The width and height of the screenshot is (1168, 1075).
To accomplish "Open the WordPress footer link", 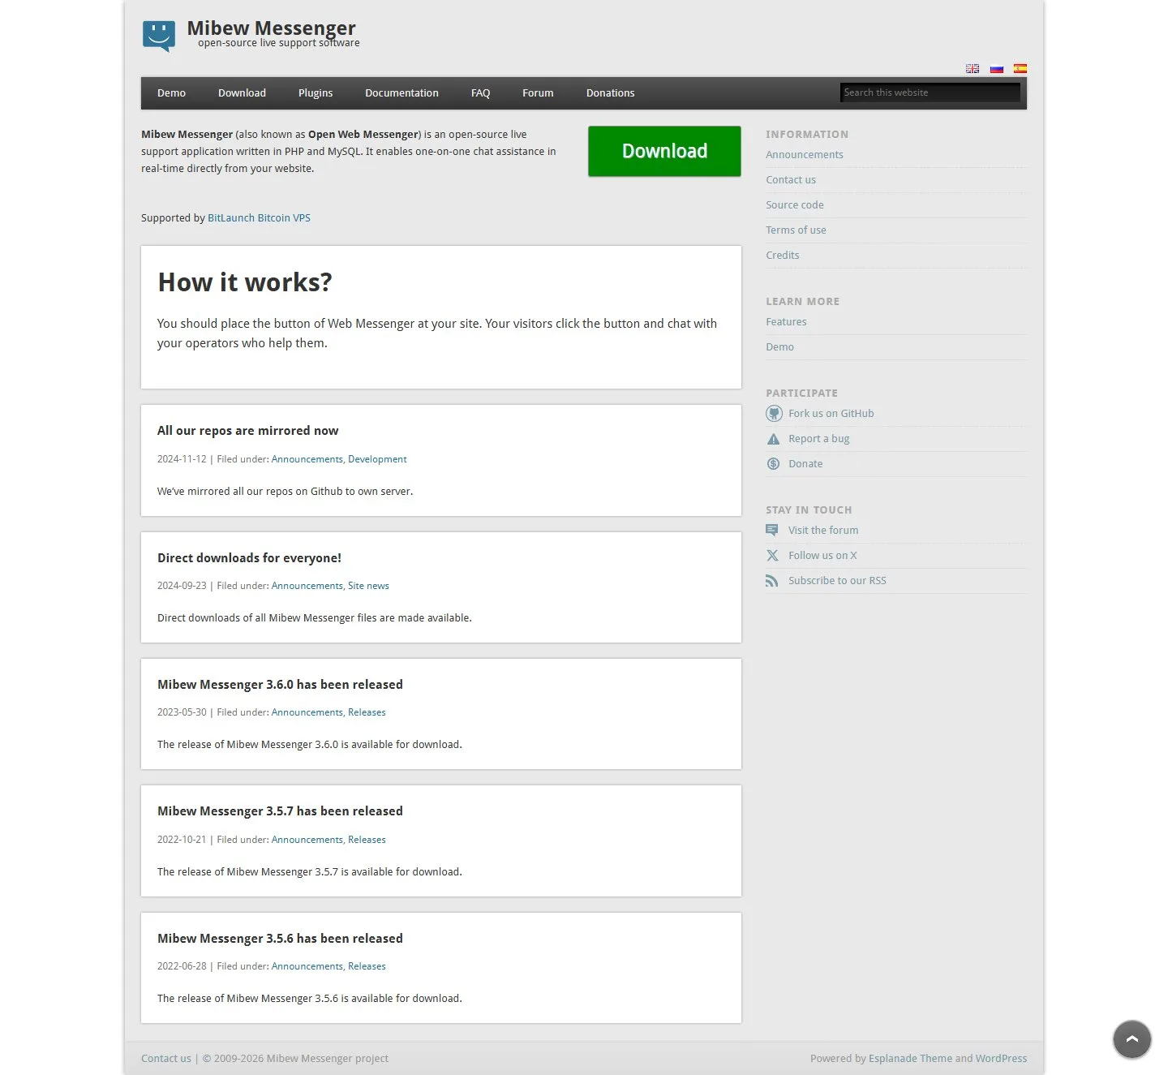I will click(x=1001, y=1059).
